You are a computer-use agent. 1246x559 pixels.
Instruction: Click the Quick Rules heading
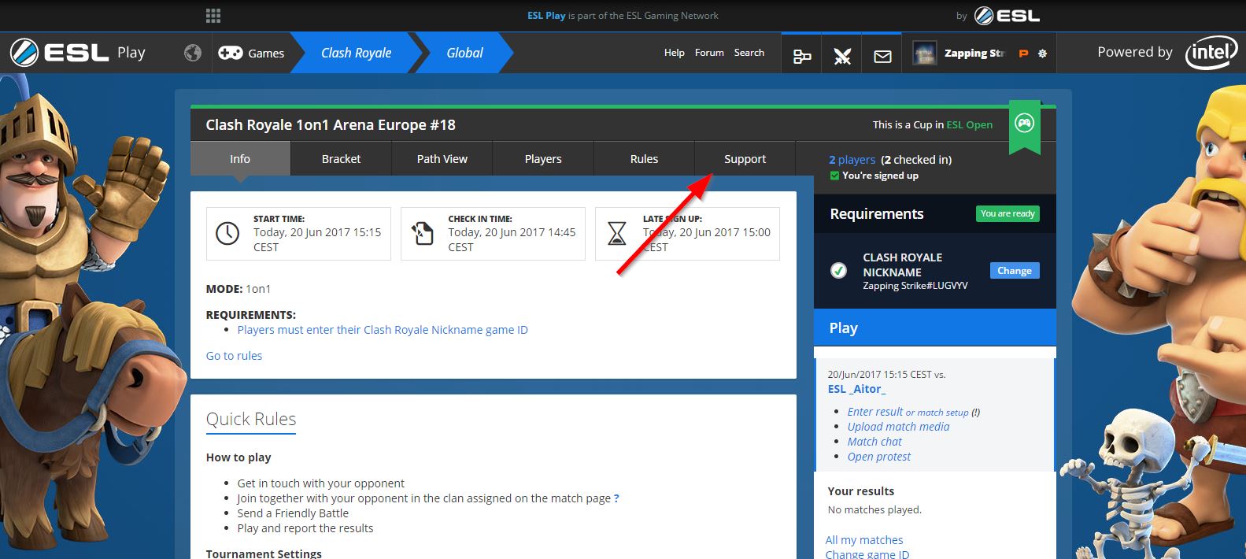pos(251,420)
